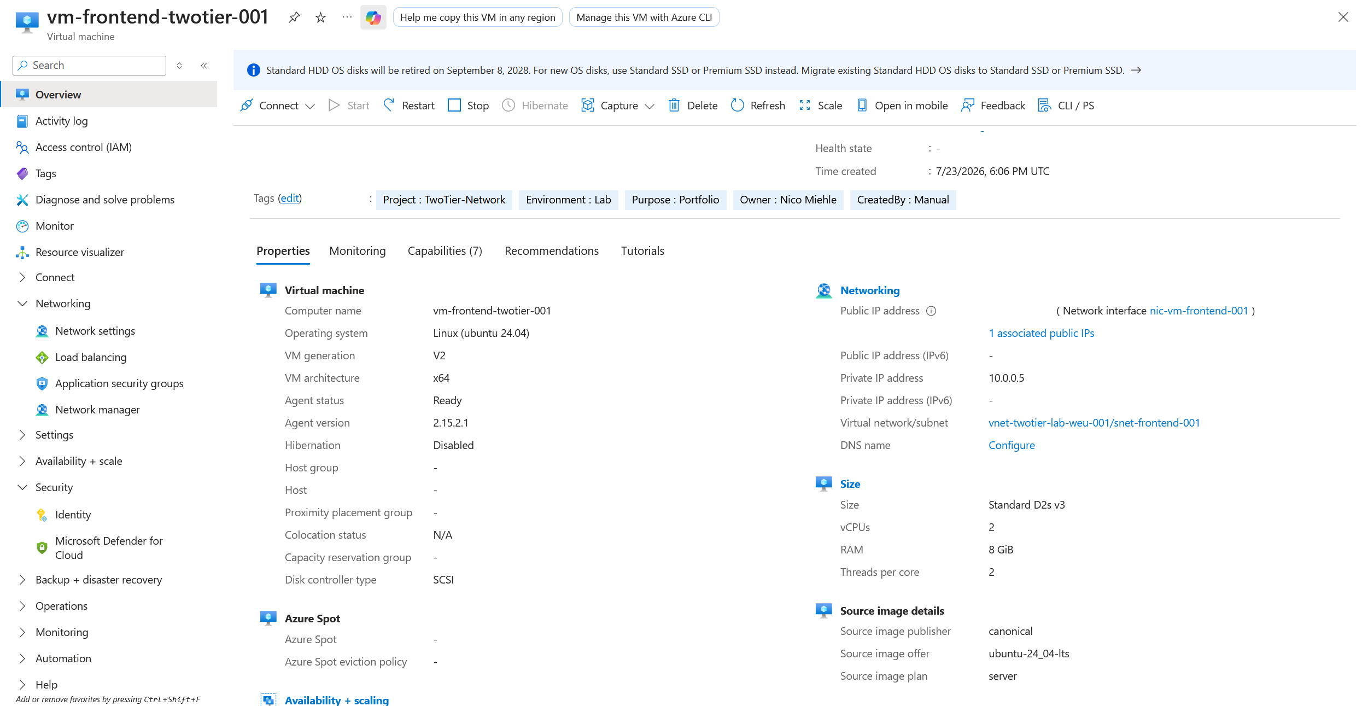1368x706 pixels.
Task: Expand Availability + scale in sidebar
Action: pyautogui.click(x=22, y=462)
